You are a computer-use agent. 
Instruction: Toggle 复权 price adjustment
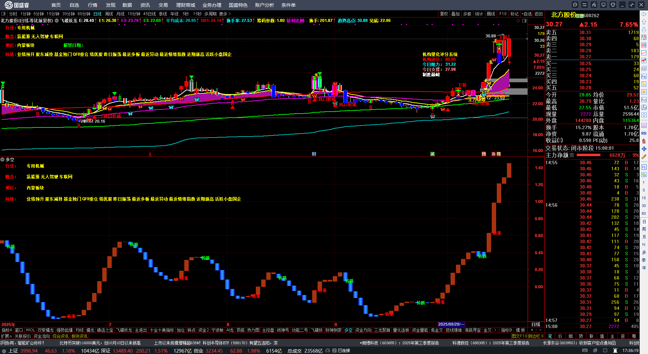pyautogui.click(x=444, y=14)
